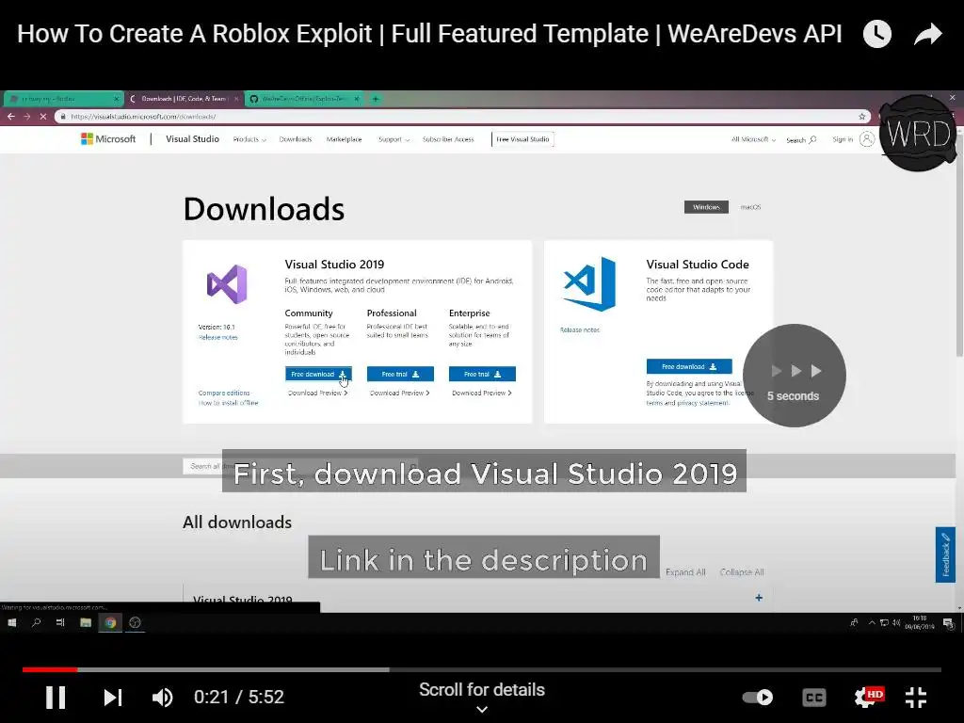Open the Feedback side tab

[945, 554]
